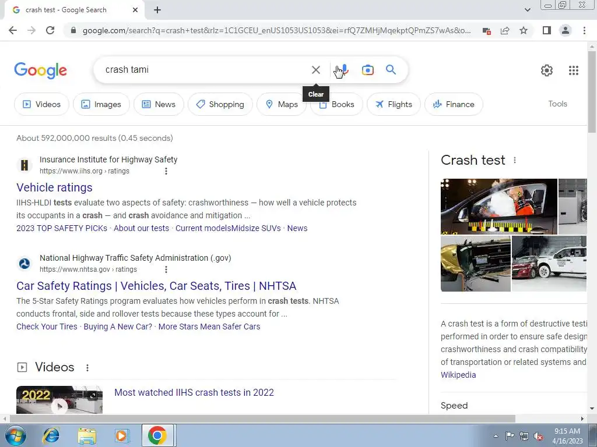View site information via the lock icon
Image resolution: width=597 pixels, height=447 pixels.
73,30
